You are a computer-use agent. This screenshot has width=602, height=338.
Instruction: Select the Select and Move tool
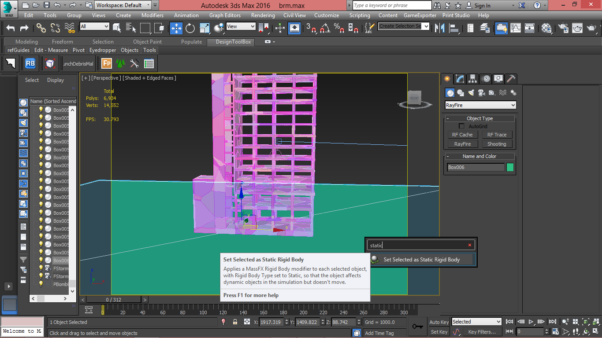tap(176, 28)
